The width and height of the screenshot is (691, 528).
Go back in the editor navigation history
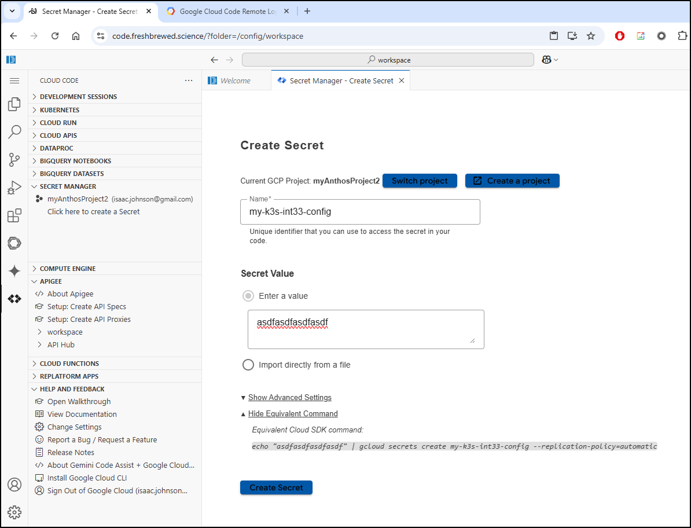tap(214, 60)
